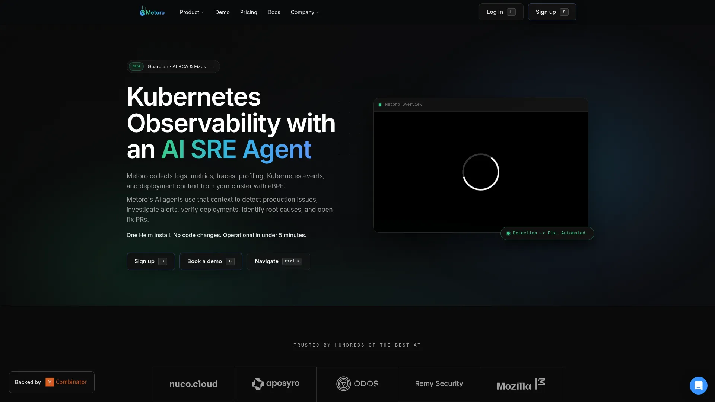Open the chat support widget

(x=698, y=385)
